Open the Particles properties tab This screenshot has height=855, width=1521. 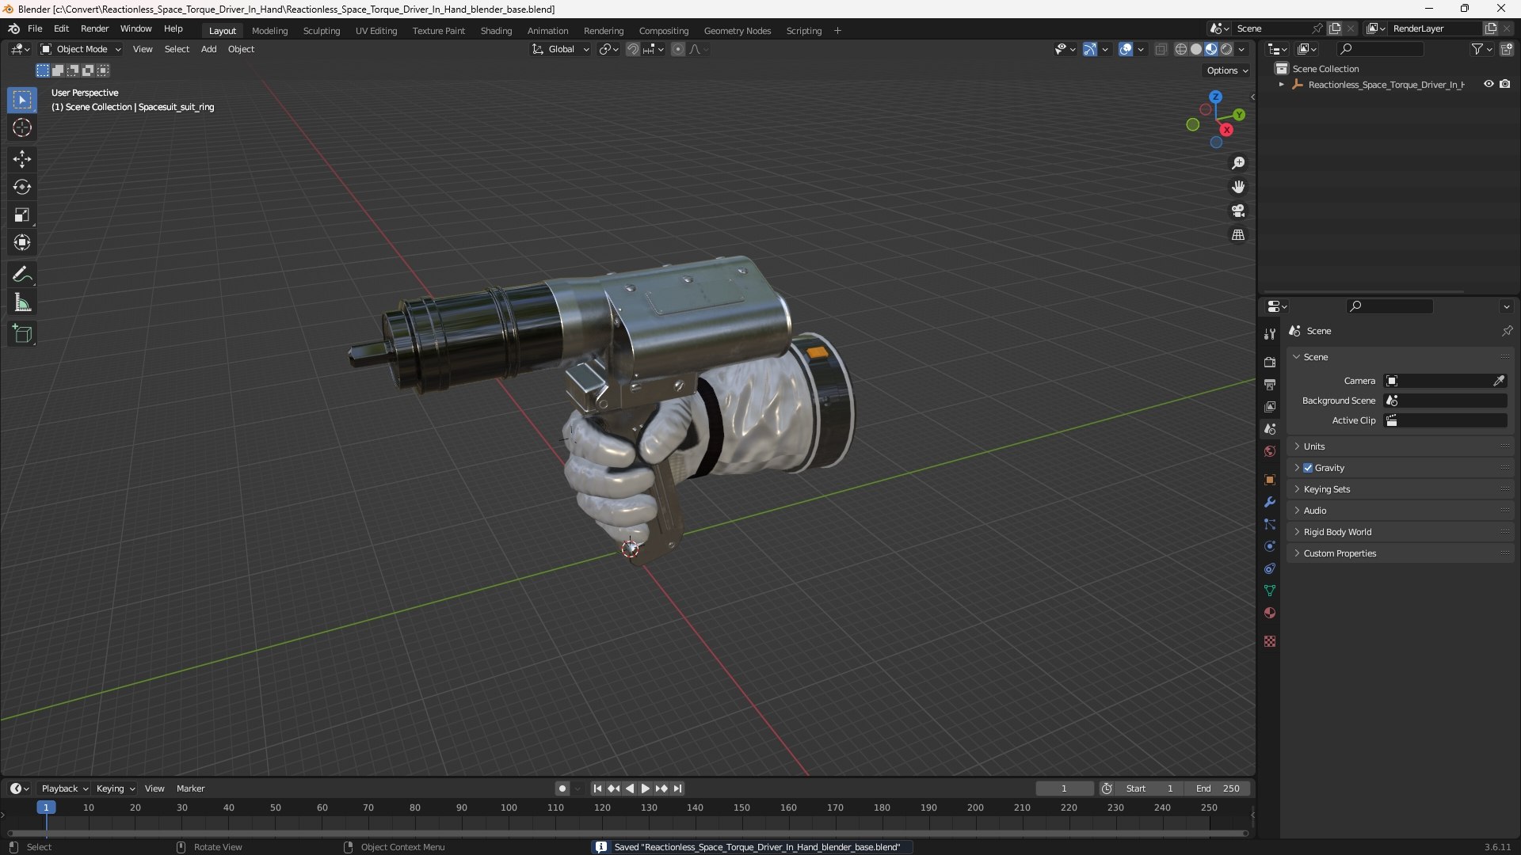(x=1270, y=524)
